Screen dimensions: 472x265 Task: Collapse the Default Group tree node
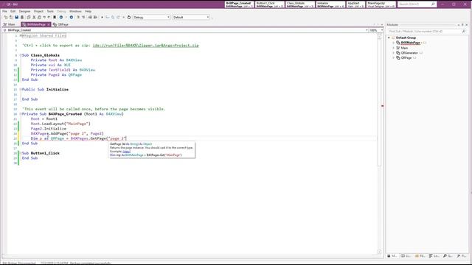(x=389, y=38)
